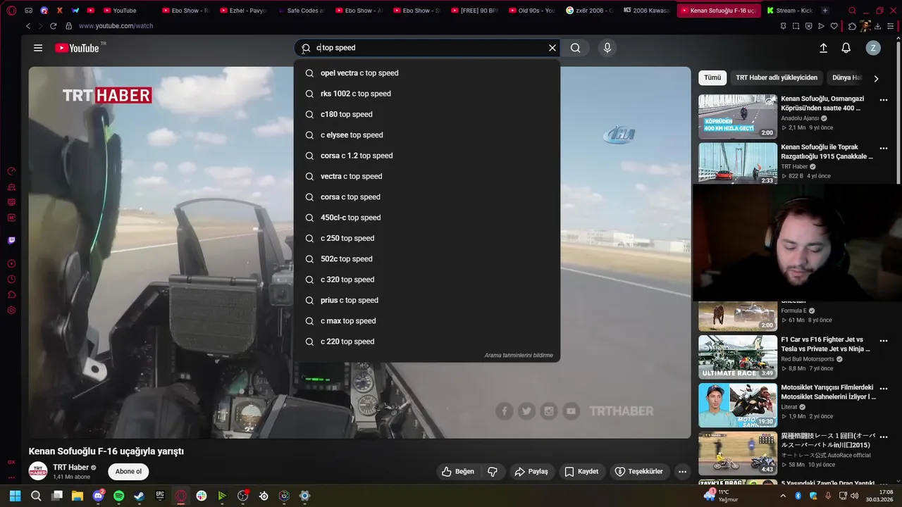The image size is (902, 507).
Task: Select 'TRT Haber adlı yükleyiciden' chip
Action: pyautogui.click(x=777, y=77)
